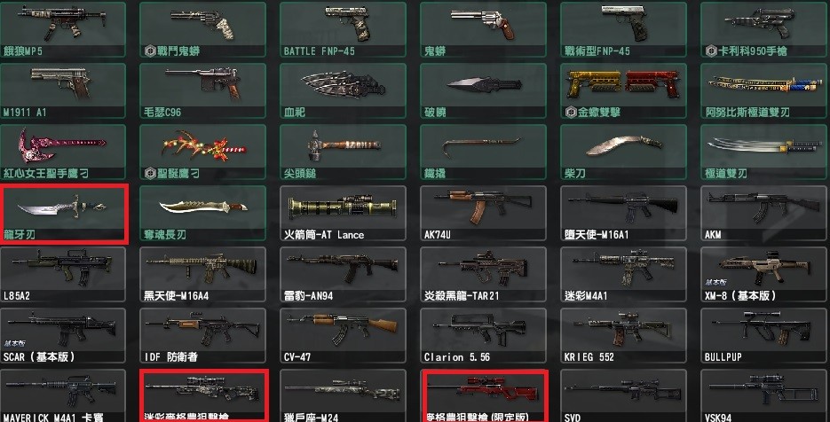Pick the 尖頭鎚 hammer weapon
The image size is (830, 422).
click(x=343, y=152)
